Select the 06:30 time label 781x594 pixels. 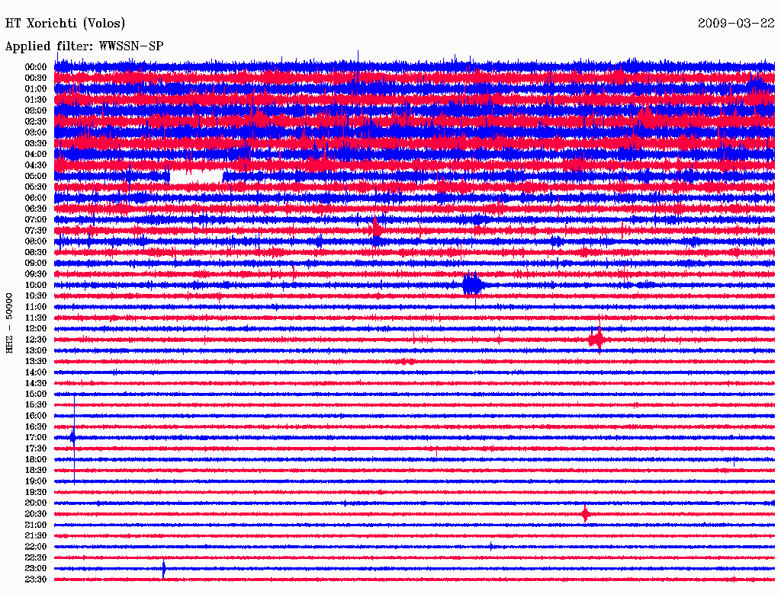35,209
